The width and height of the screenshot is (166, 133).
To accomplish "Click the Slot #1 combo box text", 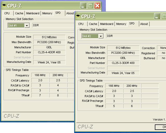I will coord(16,25).
